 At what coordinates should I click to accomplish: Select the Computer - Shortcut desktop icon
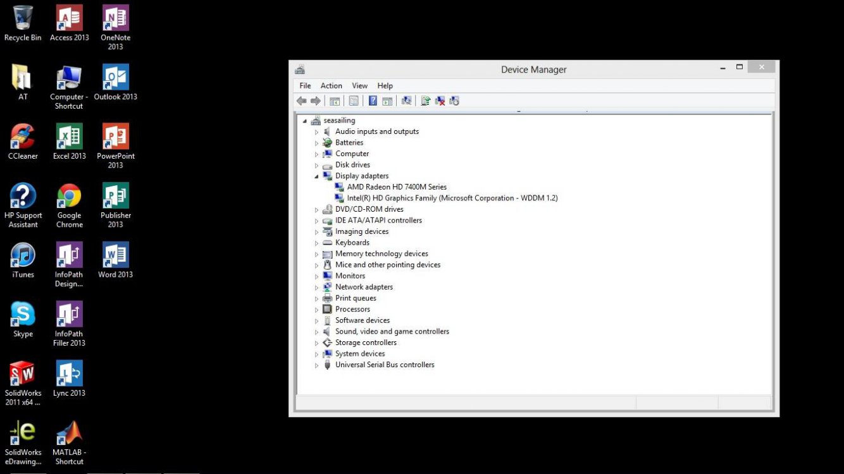69,87
